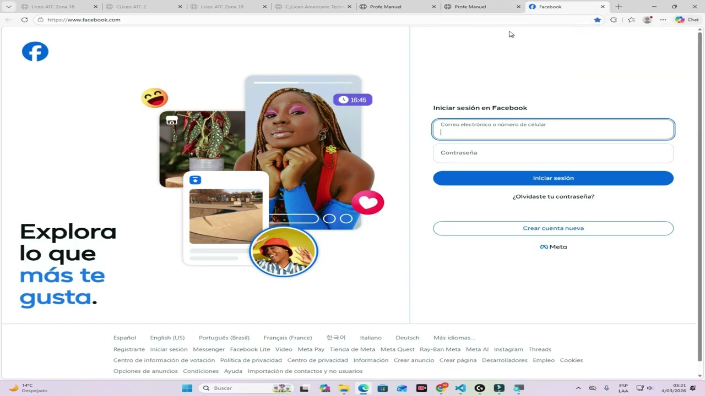The height and width of the screenshot is (396, 705).
Task: Click the Meta logo below the form
Action: coord(553,247)
